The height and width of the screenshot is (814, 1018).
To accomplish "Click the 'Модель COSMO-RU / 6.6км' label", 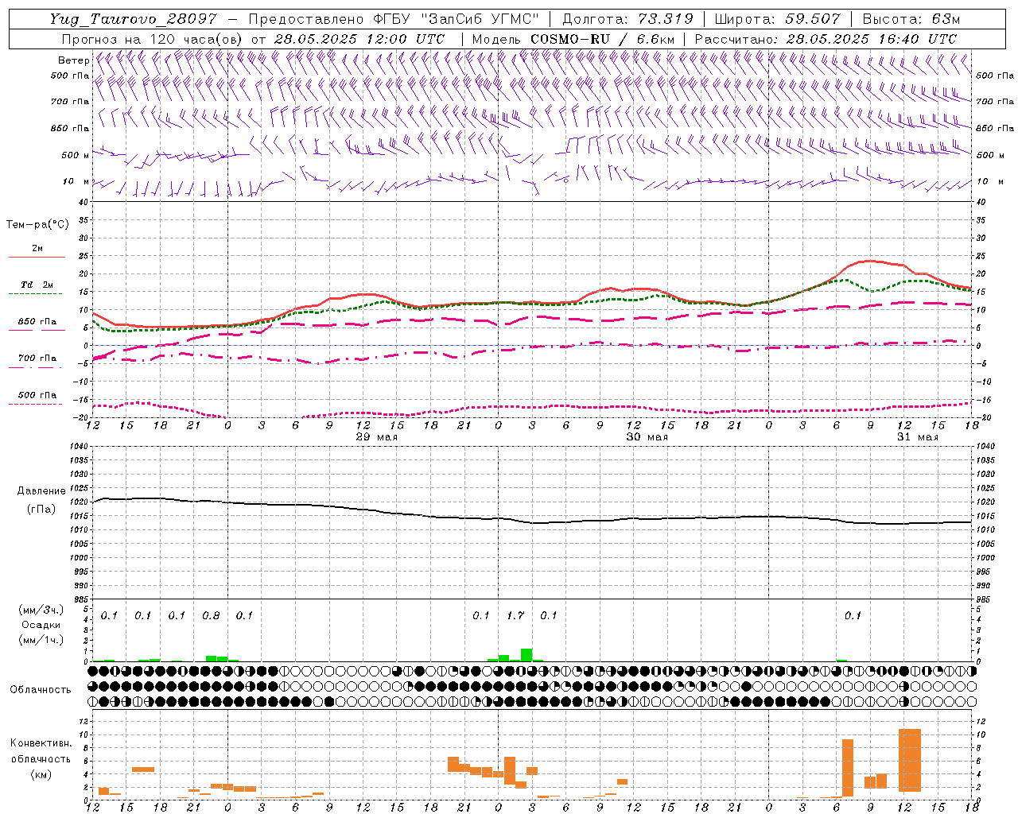I will tap(573, 39).
